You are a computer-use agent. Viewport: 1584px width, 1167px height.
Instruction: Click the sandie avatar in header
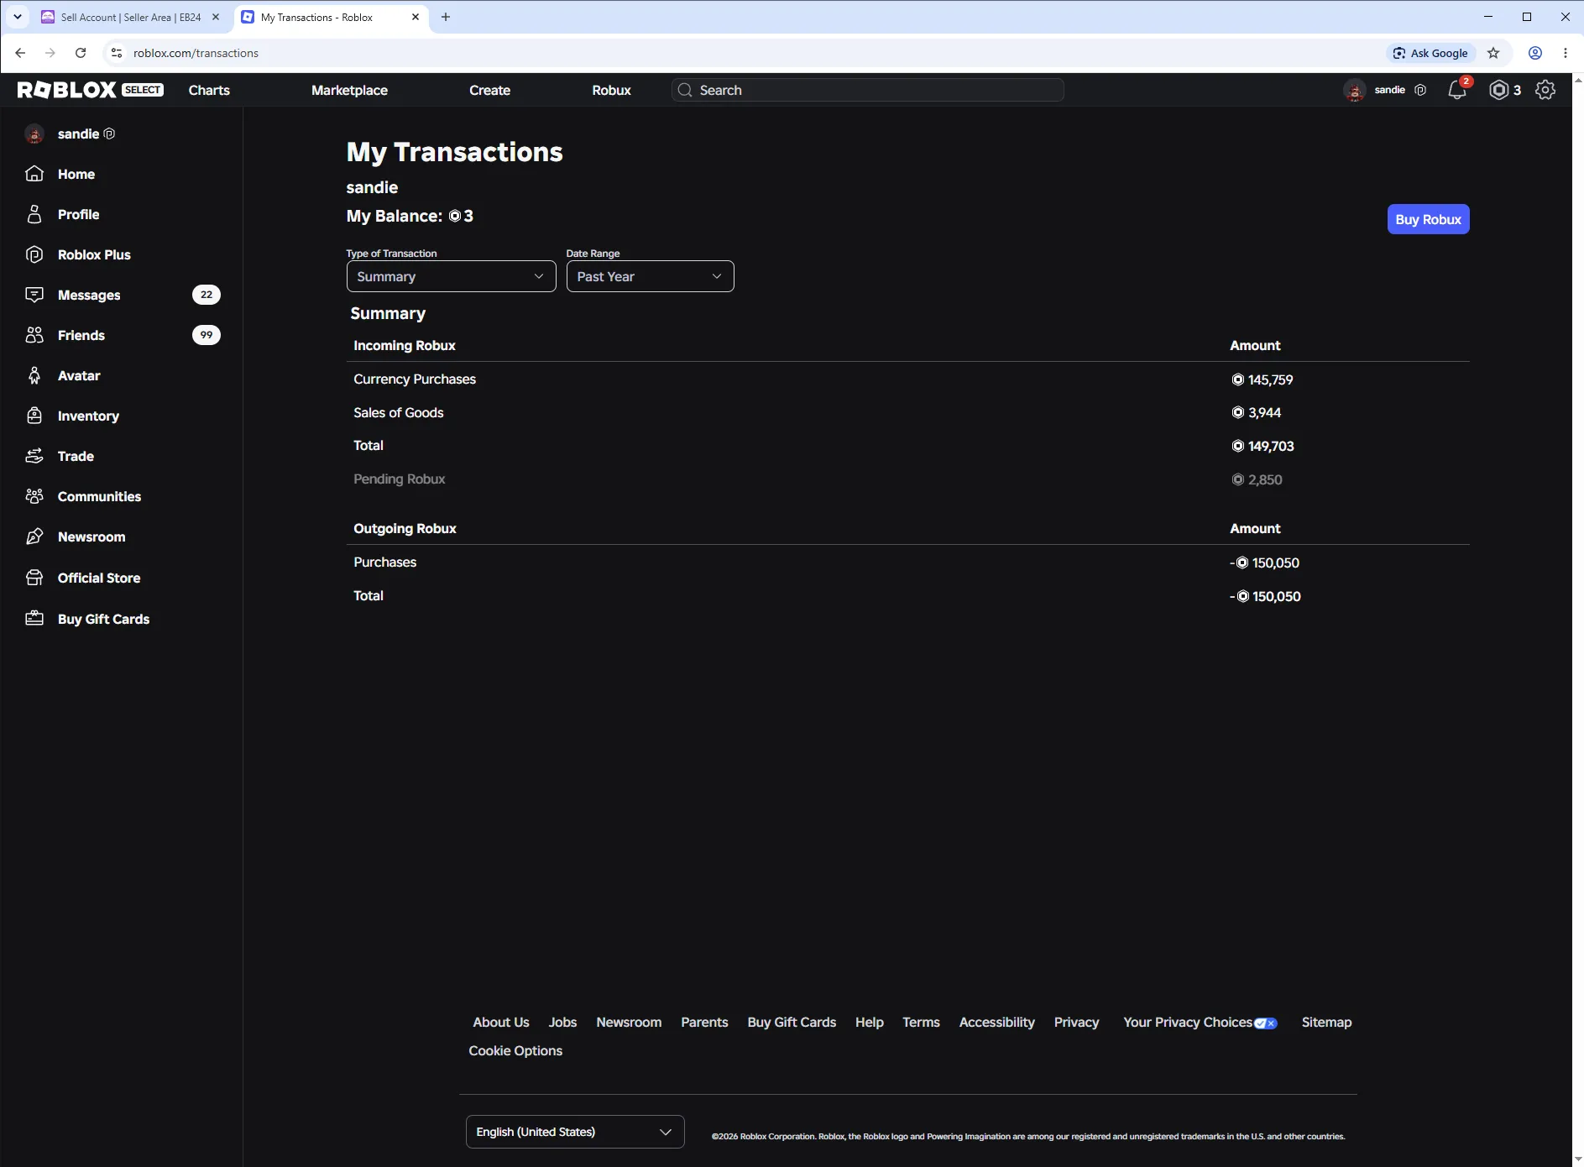pyautogui.click(x=1354, y=90)
